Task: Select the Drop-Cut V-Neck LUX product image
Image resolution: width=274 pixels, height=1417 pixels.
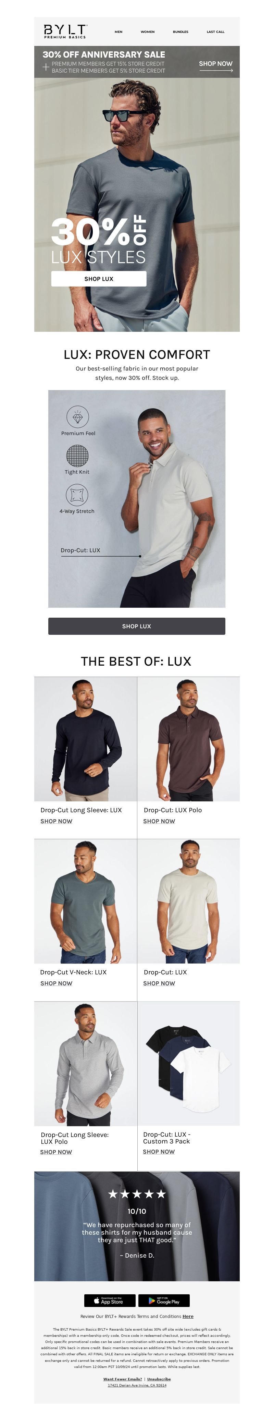Action: [x=86, y=901]
